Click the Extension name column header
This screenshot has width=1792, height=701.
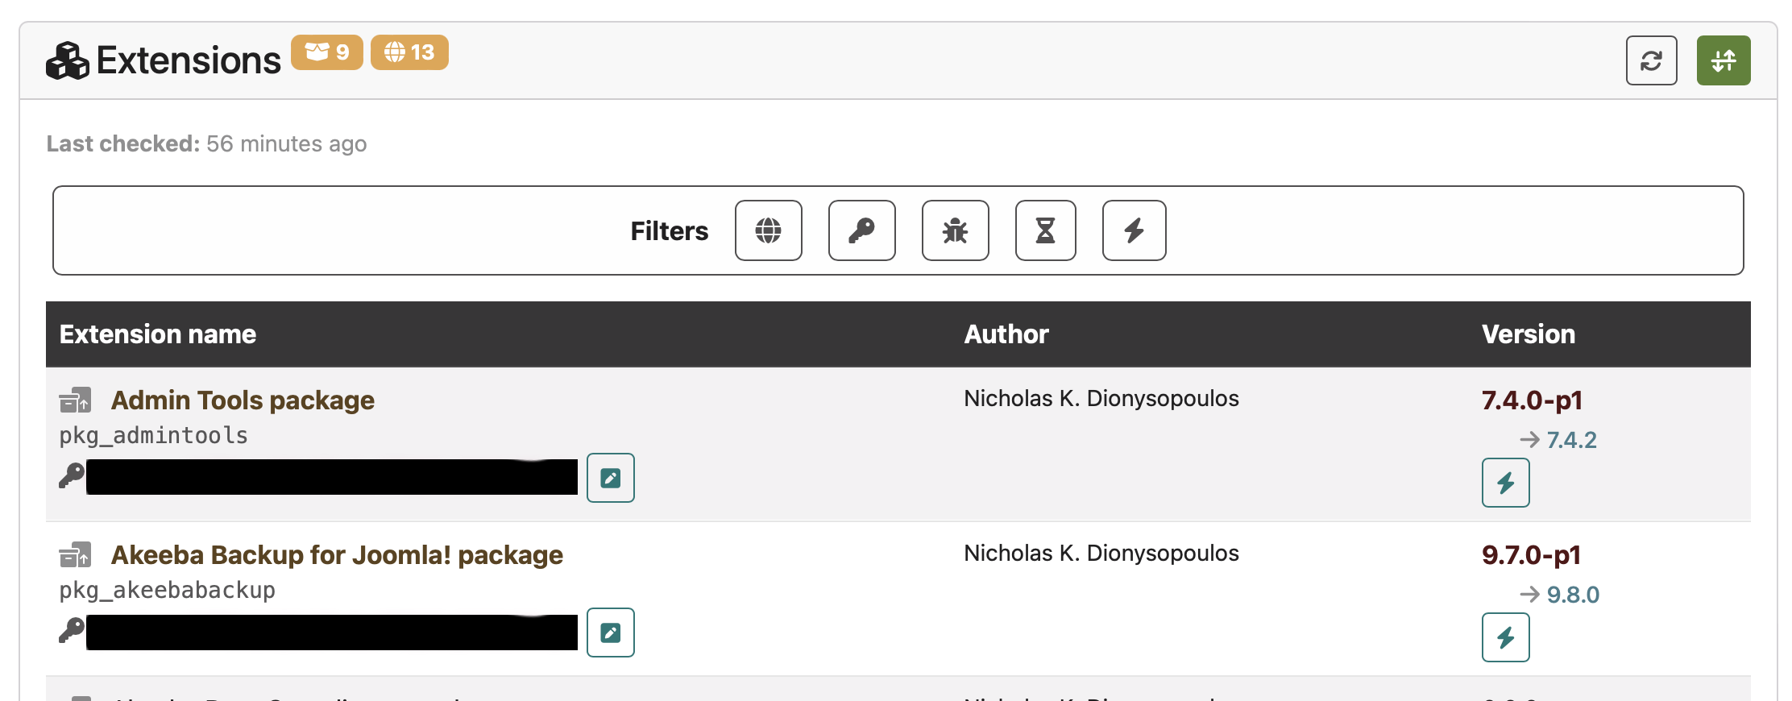pyautogui.click(x=158, y=334)
